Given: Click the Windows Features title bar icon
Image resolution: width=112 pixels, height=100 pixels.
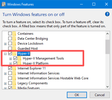Looking at the screenshot, I should [x=4, y=4].
